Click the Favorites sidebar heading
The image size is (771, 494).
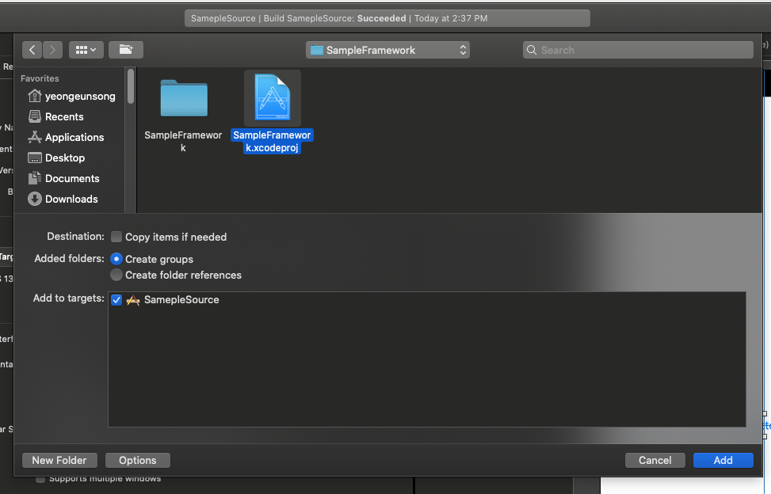coord(40,78)
